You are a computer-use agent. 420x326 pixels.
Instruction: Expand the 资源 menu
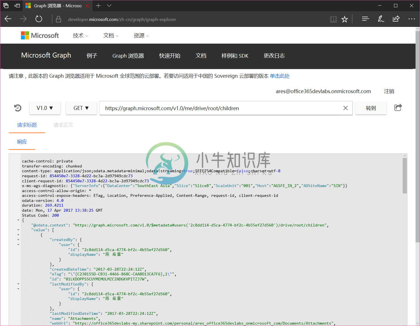point(141,36)
